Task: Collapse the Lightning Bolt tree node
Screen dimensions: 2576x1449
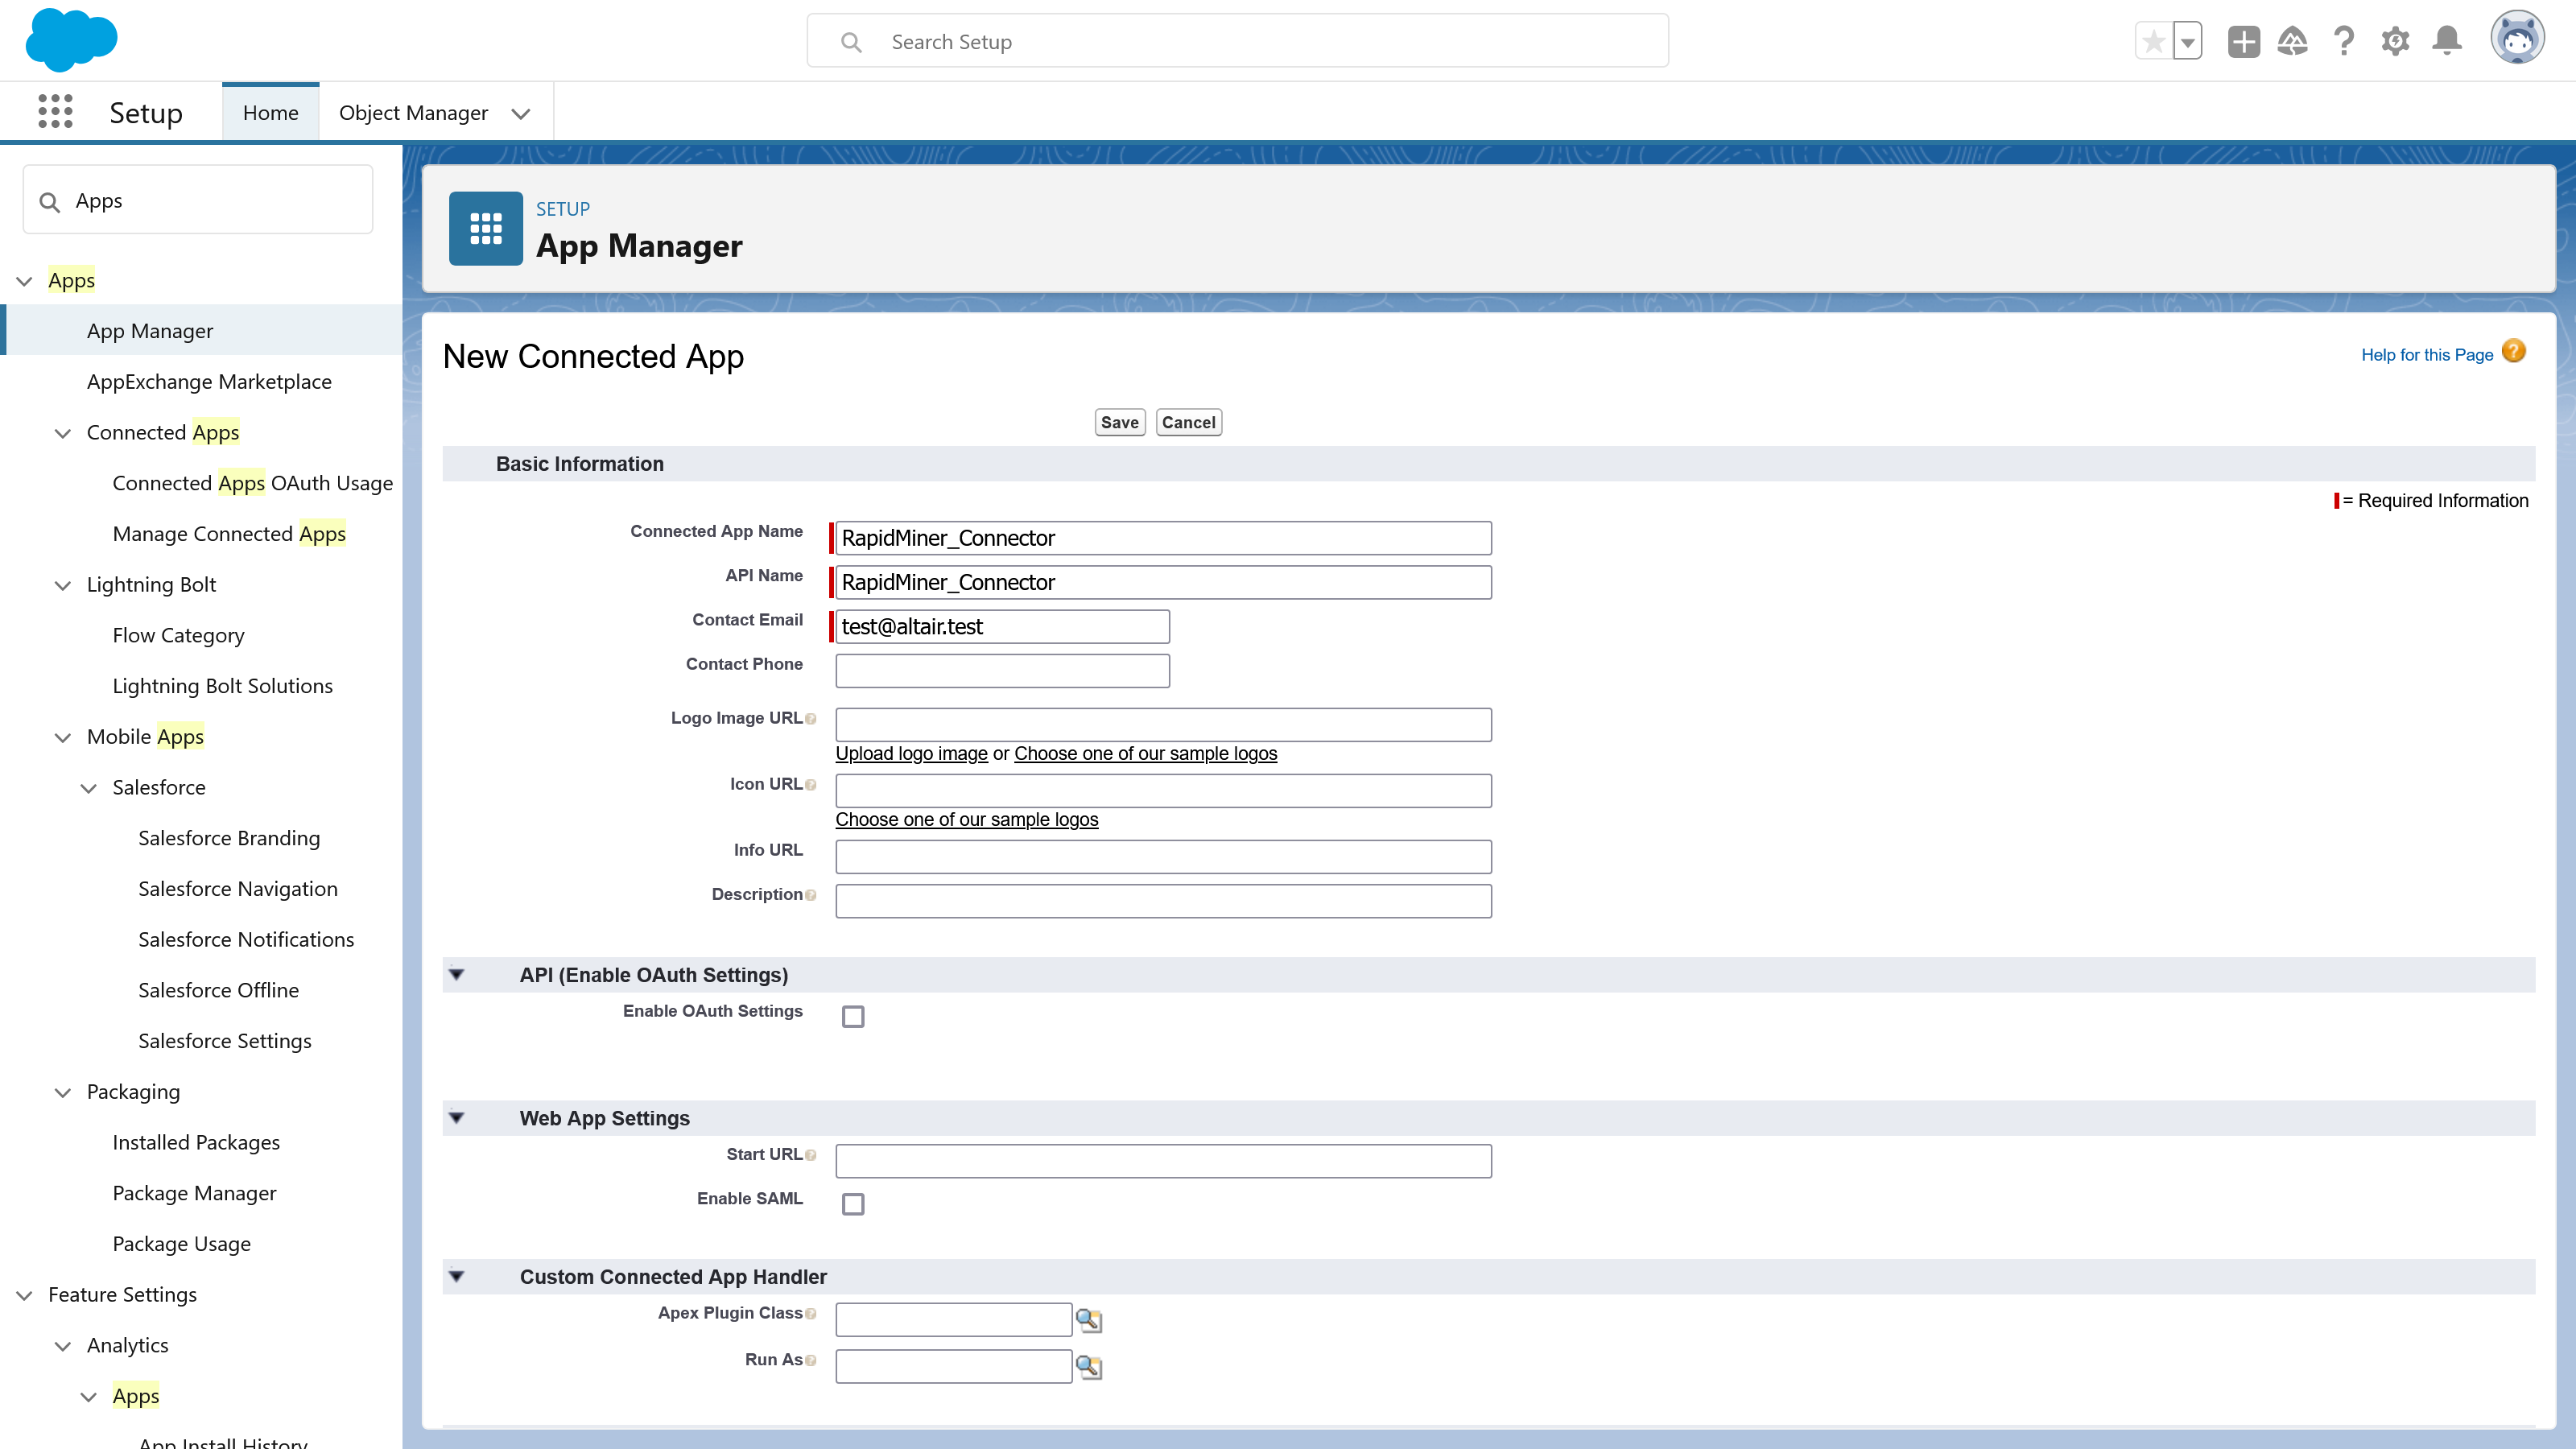Action: click(x=63, y=585)
